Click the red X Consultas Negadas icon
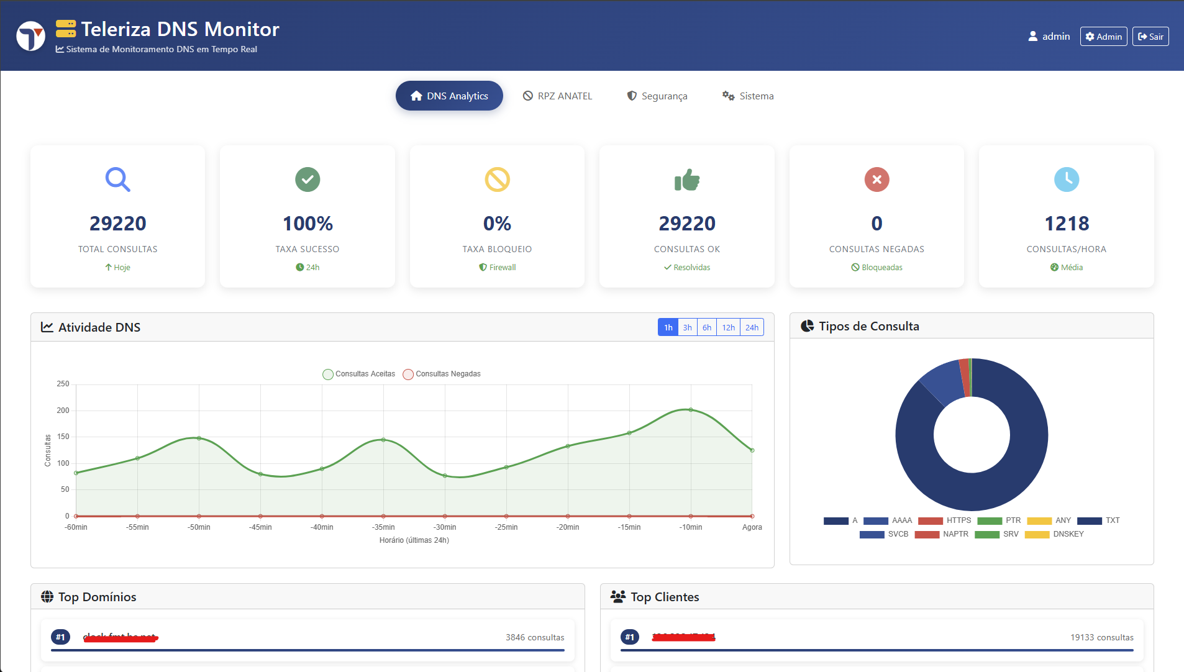The width and height of the screenshot is (1184, 672). coord(877,179)
